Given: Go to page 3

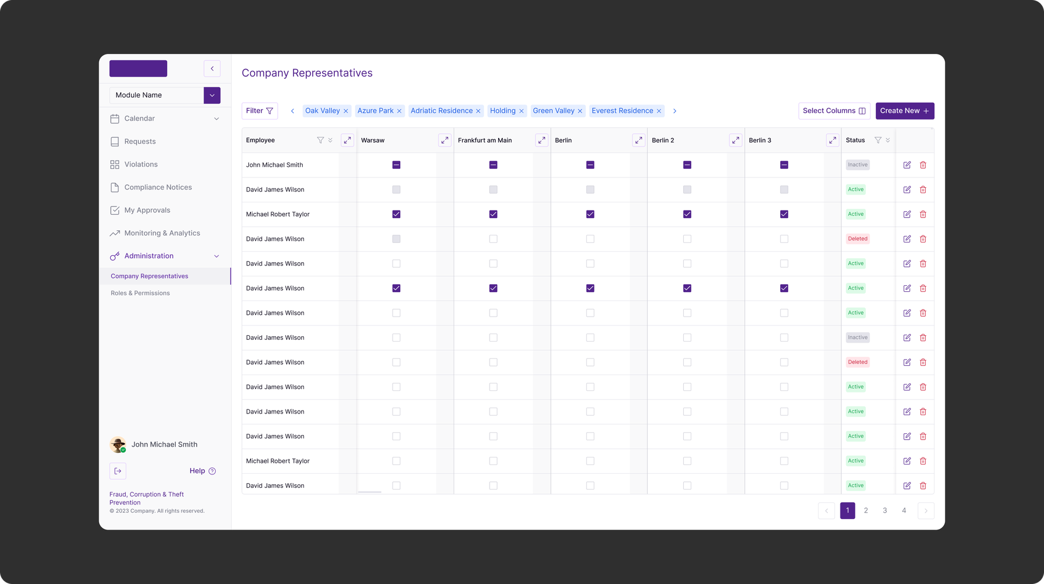Looking at the screenshot, I should click(884, 510).
